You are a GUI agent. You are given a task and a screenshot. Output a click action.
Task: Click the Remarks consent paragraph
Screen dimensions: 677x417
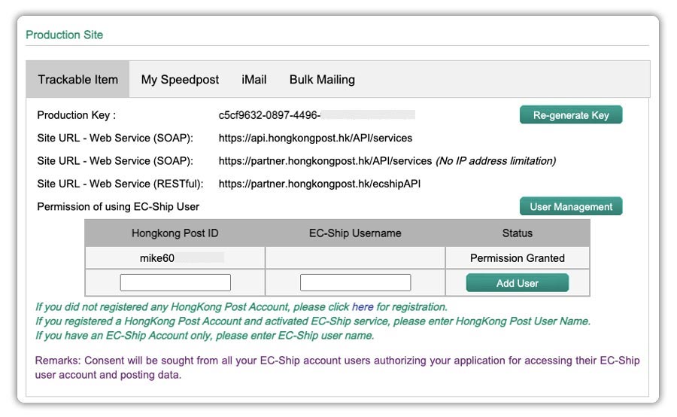(337, 367)
